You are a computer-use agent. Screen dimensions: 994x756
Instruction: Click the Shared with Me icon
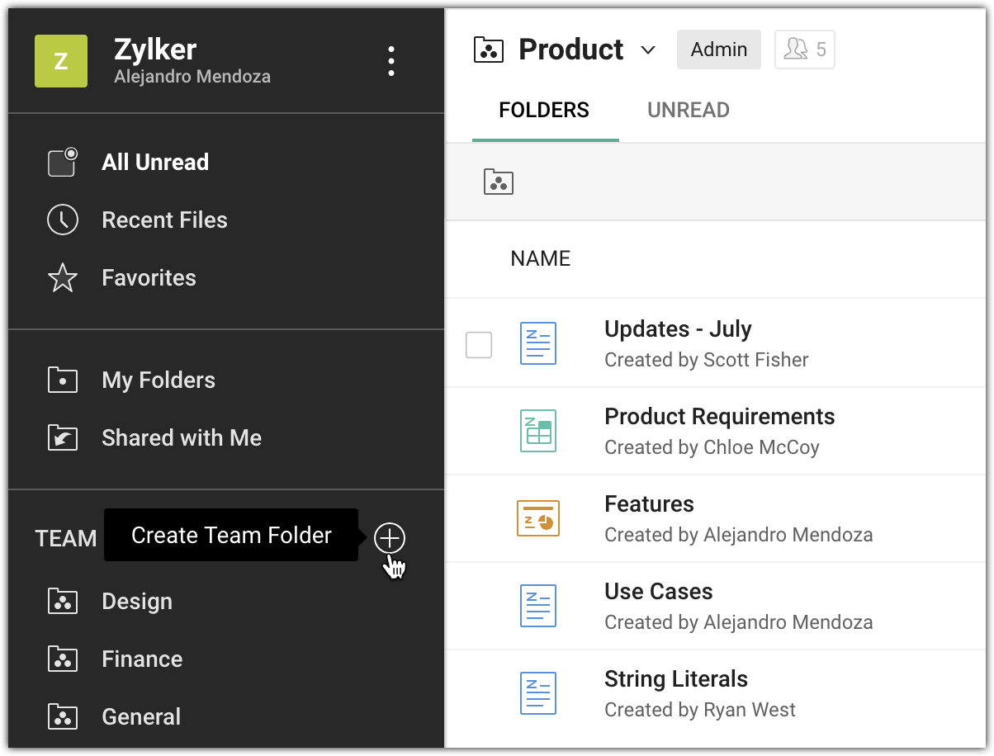click(63, 438)
